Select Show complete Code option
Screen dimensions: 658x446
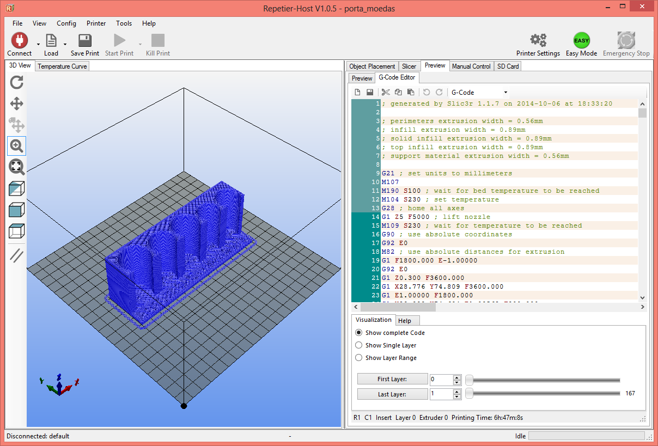coord(390,333)
